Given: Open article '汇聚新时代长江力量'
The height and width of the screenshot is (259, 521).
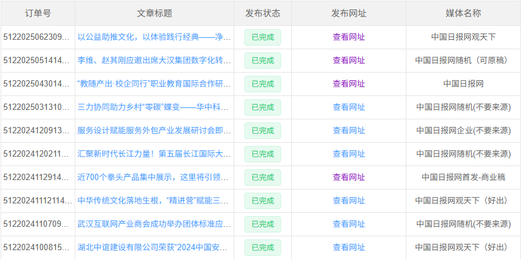Looking at the screenshot, I should (154, 154).
